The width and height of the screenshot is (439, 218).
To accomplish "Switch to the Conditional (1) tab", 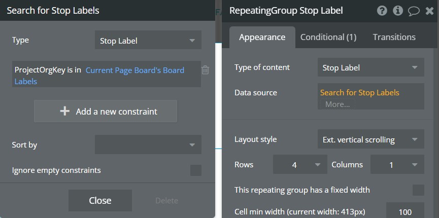I will pos(328,37).
